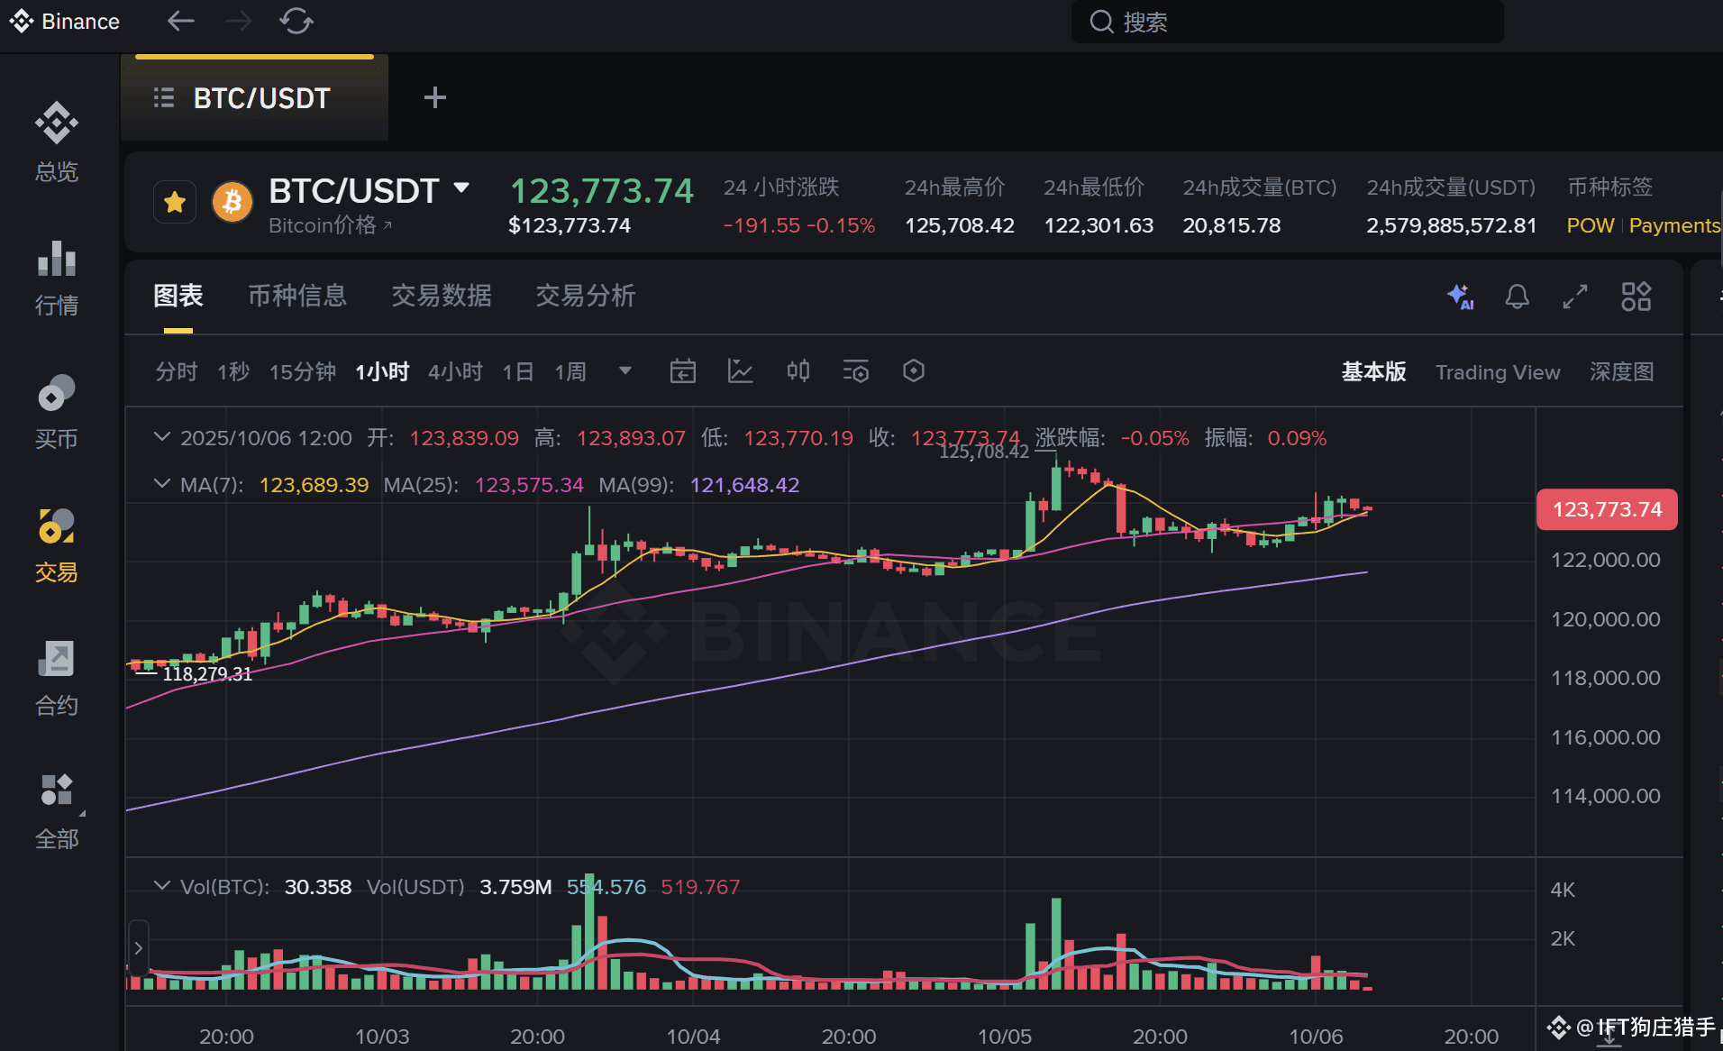Click the 120,000.00 price axis label
The height and width of the screenshot is (1051, 1723).
coord(1605,619)
